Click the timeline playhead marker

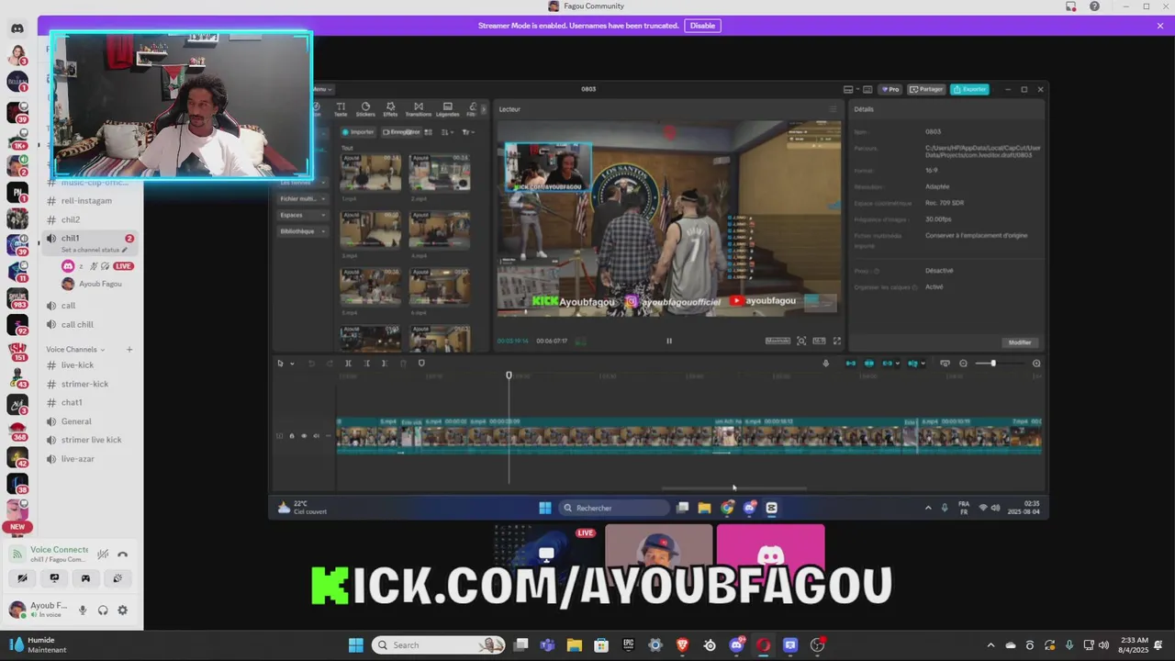(x=509, y=375)
